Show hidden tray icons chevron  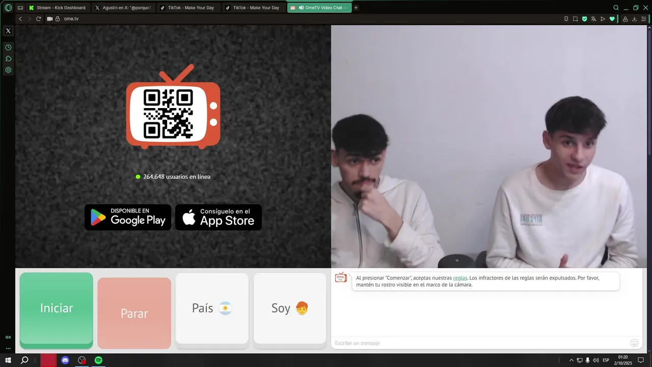tap(571, 360)
